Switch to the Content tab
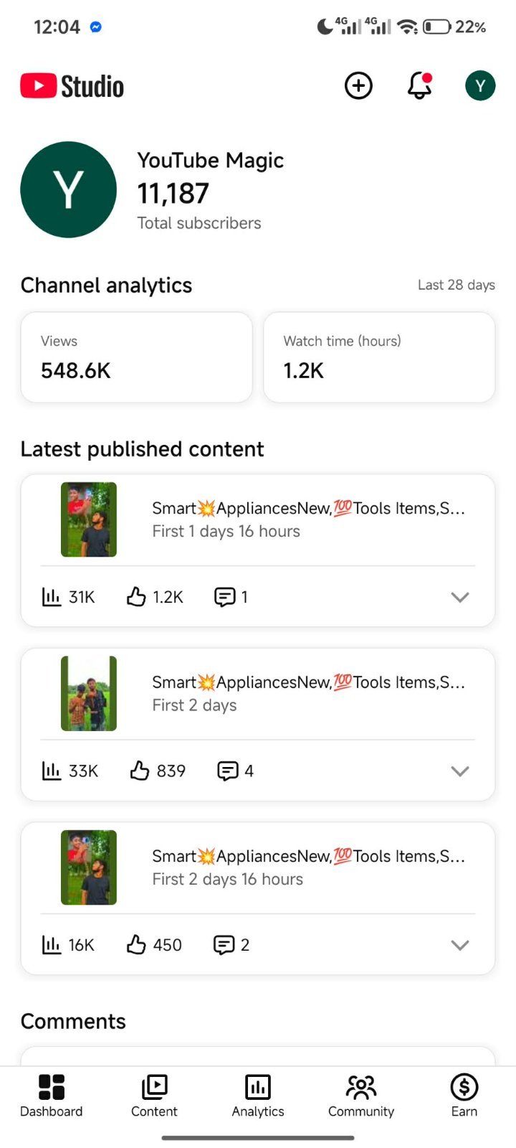 [x=154, y=1096]
